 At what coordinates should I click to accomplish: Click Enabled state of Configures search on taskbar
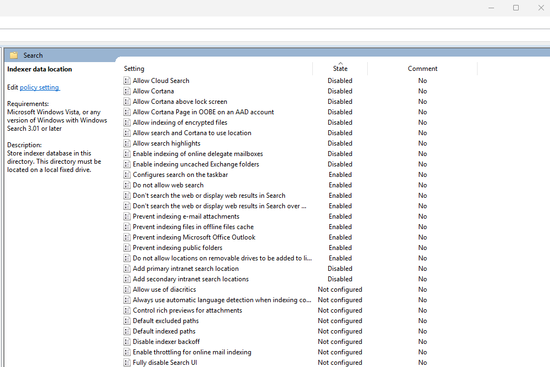tap(340, 175)
